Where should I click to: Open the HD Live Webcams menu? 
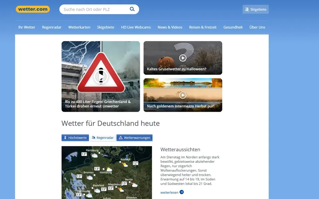[136, 27]
